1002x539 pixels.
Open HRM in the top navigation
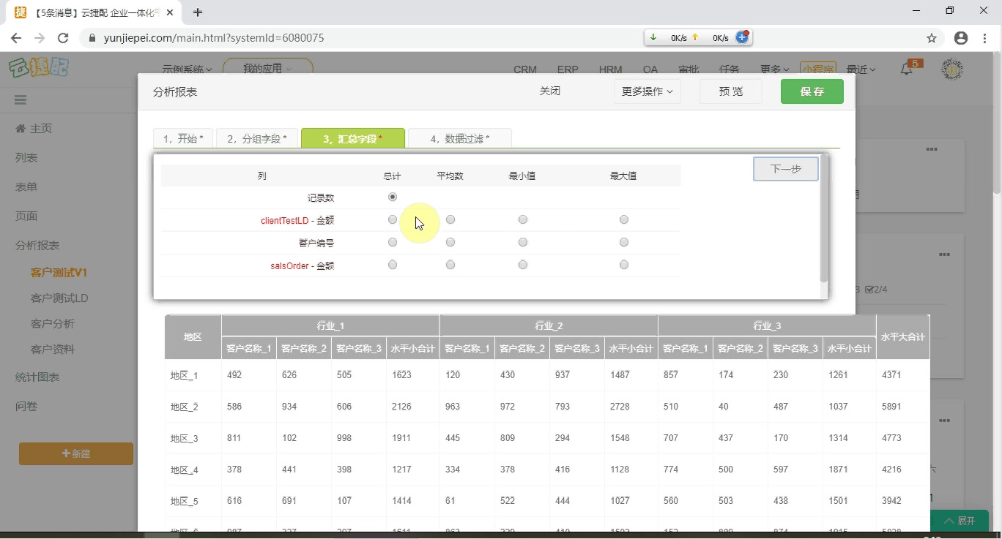pos(610,69)
